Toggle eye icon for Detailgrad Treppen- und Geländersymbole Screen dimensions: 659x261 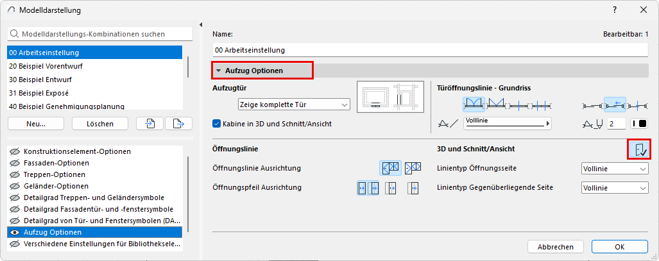(x=15, y=198)
